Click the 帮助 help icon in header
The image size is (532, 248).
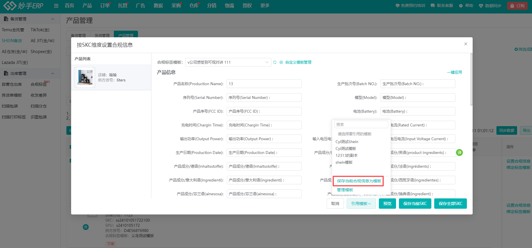click(461, 6)
